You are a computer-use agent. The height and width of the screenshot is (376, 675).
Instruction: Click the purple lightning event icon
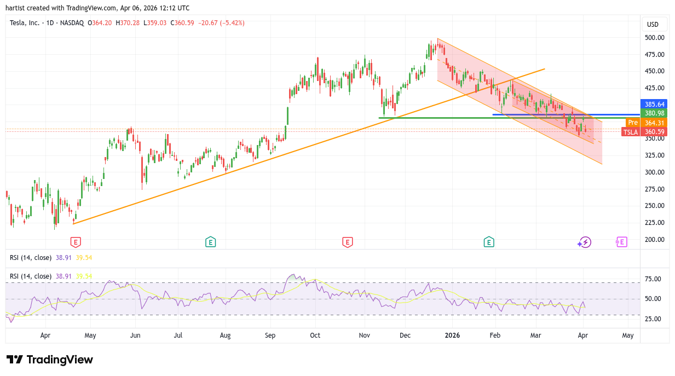(x=585, y=242)
